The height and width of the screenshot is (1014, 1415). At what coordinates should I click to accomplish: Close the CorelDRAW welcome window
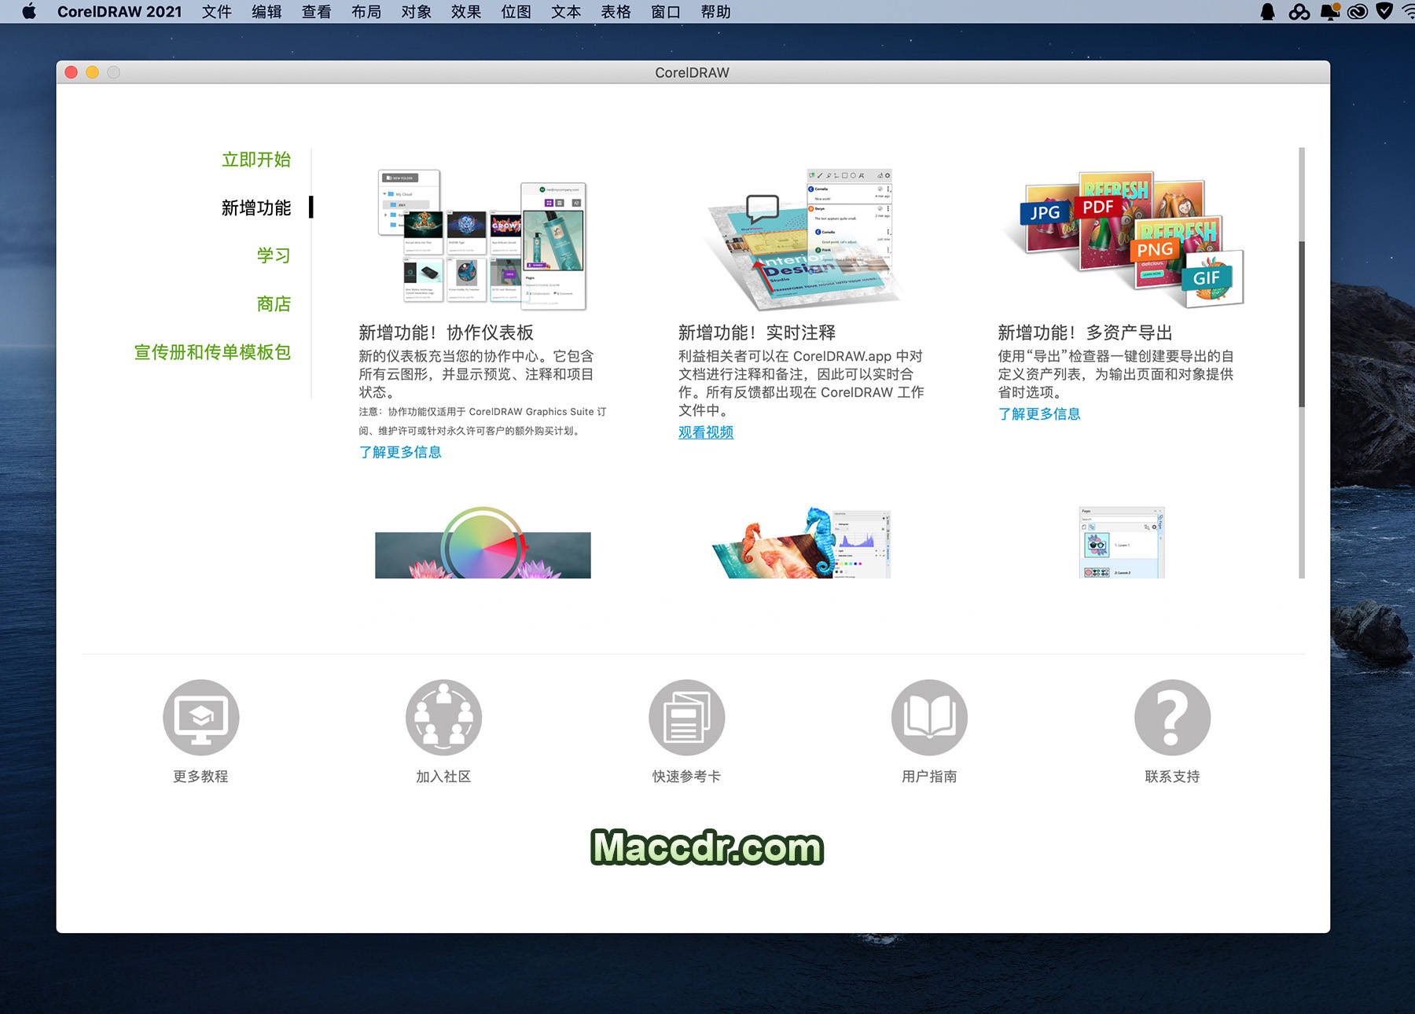tap(71, 72)
